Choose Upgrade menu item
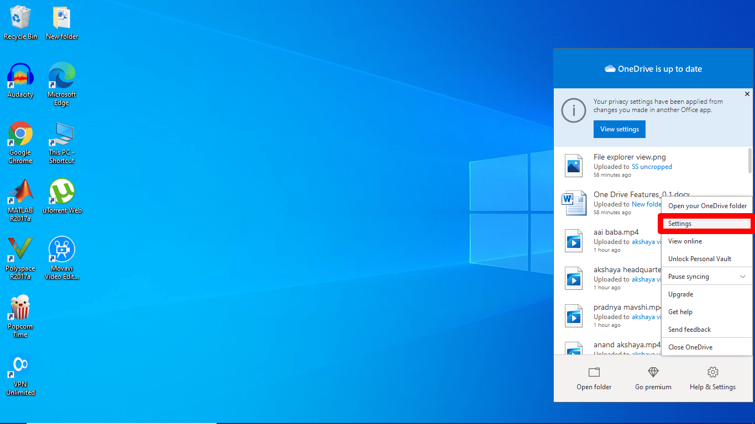755x424 pixels. tap(707, 294)
